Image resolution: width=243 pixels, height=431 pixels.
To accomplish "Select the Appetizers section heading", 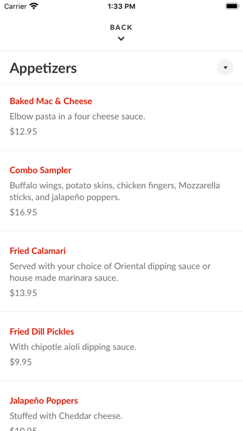I will (43, 68).
